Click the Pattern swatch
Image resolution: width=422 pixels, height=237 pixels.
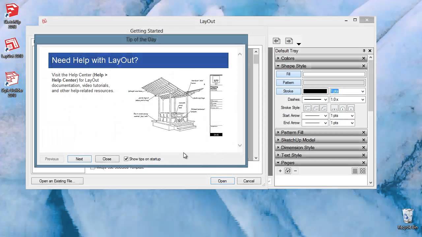pos(334,83)
